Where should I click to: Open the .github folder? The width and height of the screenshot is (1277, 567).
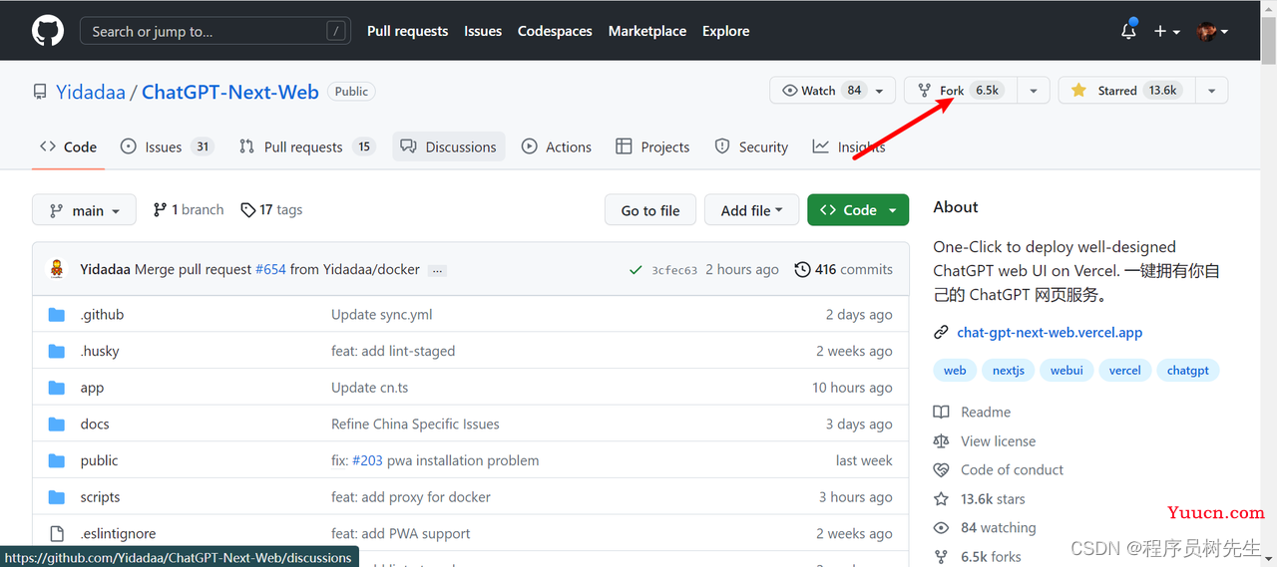point(102,314)
